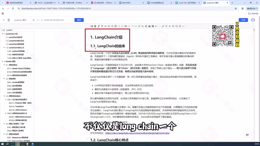Toggle bold formatting in editor toolbar
260x146 pixels.
(95, 26)
